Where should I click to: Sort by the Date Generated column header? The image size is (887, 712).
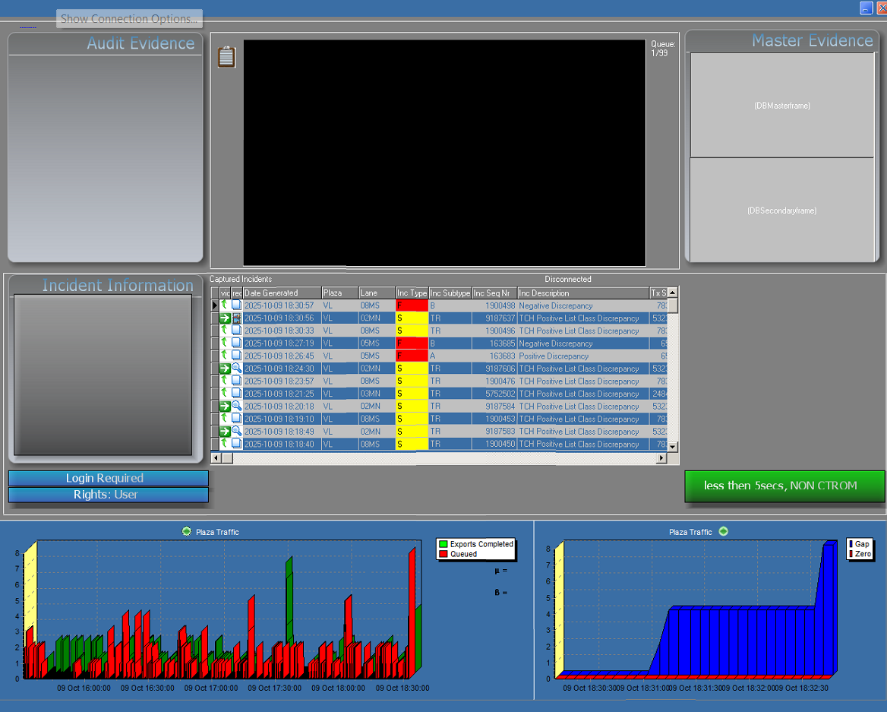pos(282,293)
